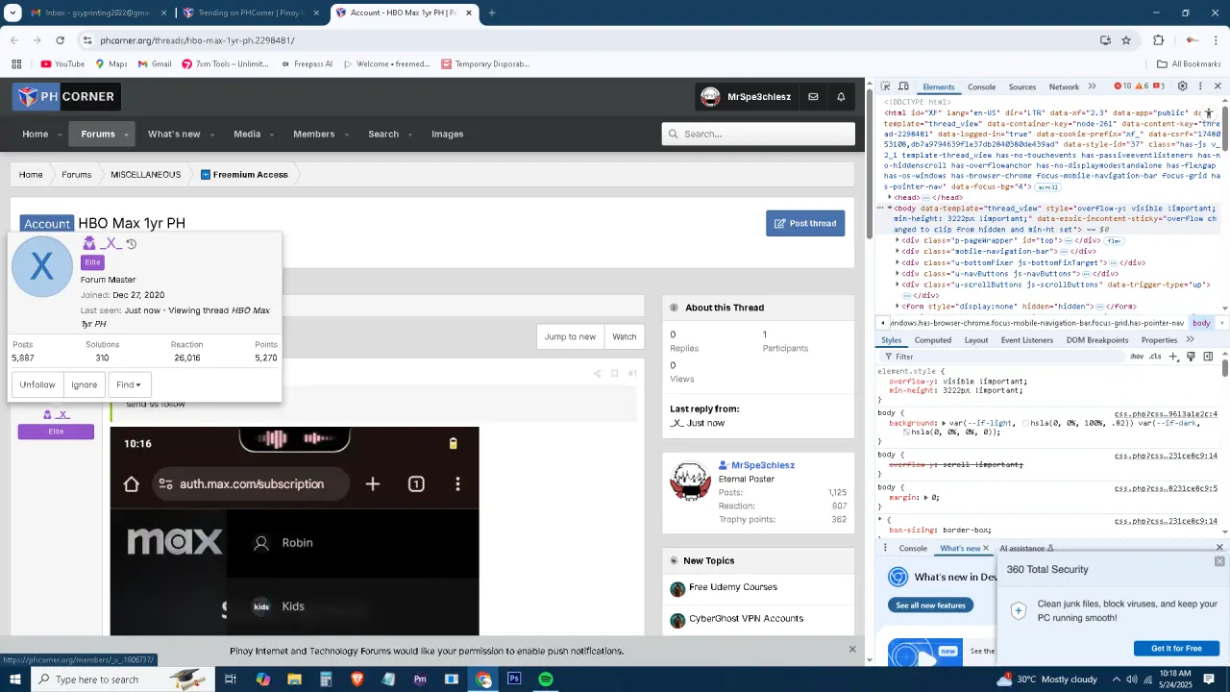Click the forum Search input field
1230x692 pixels.
[x=758, y=135]
